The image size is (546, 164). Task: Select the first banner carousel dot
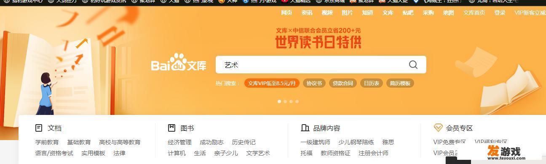(x=279, y=101)
